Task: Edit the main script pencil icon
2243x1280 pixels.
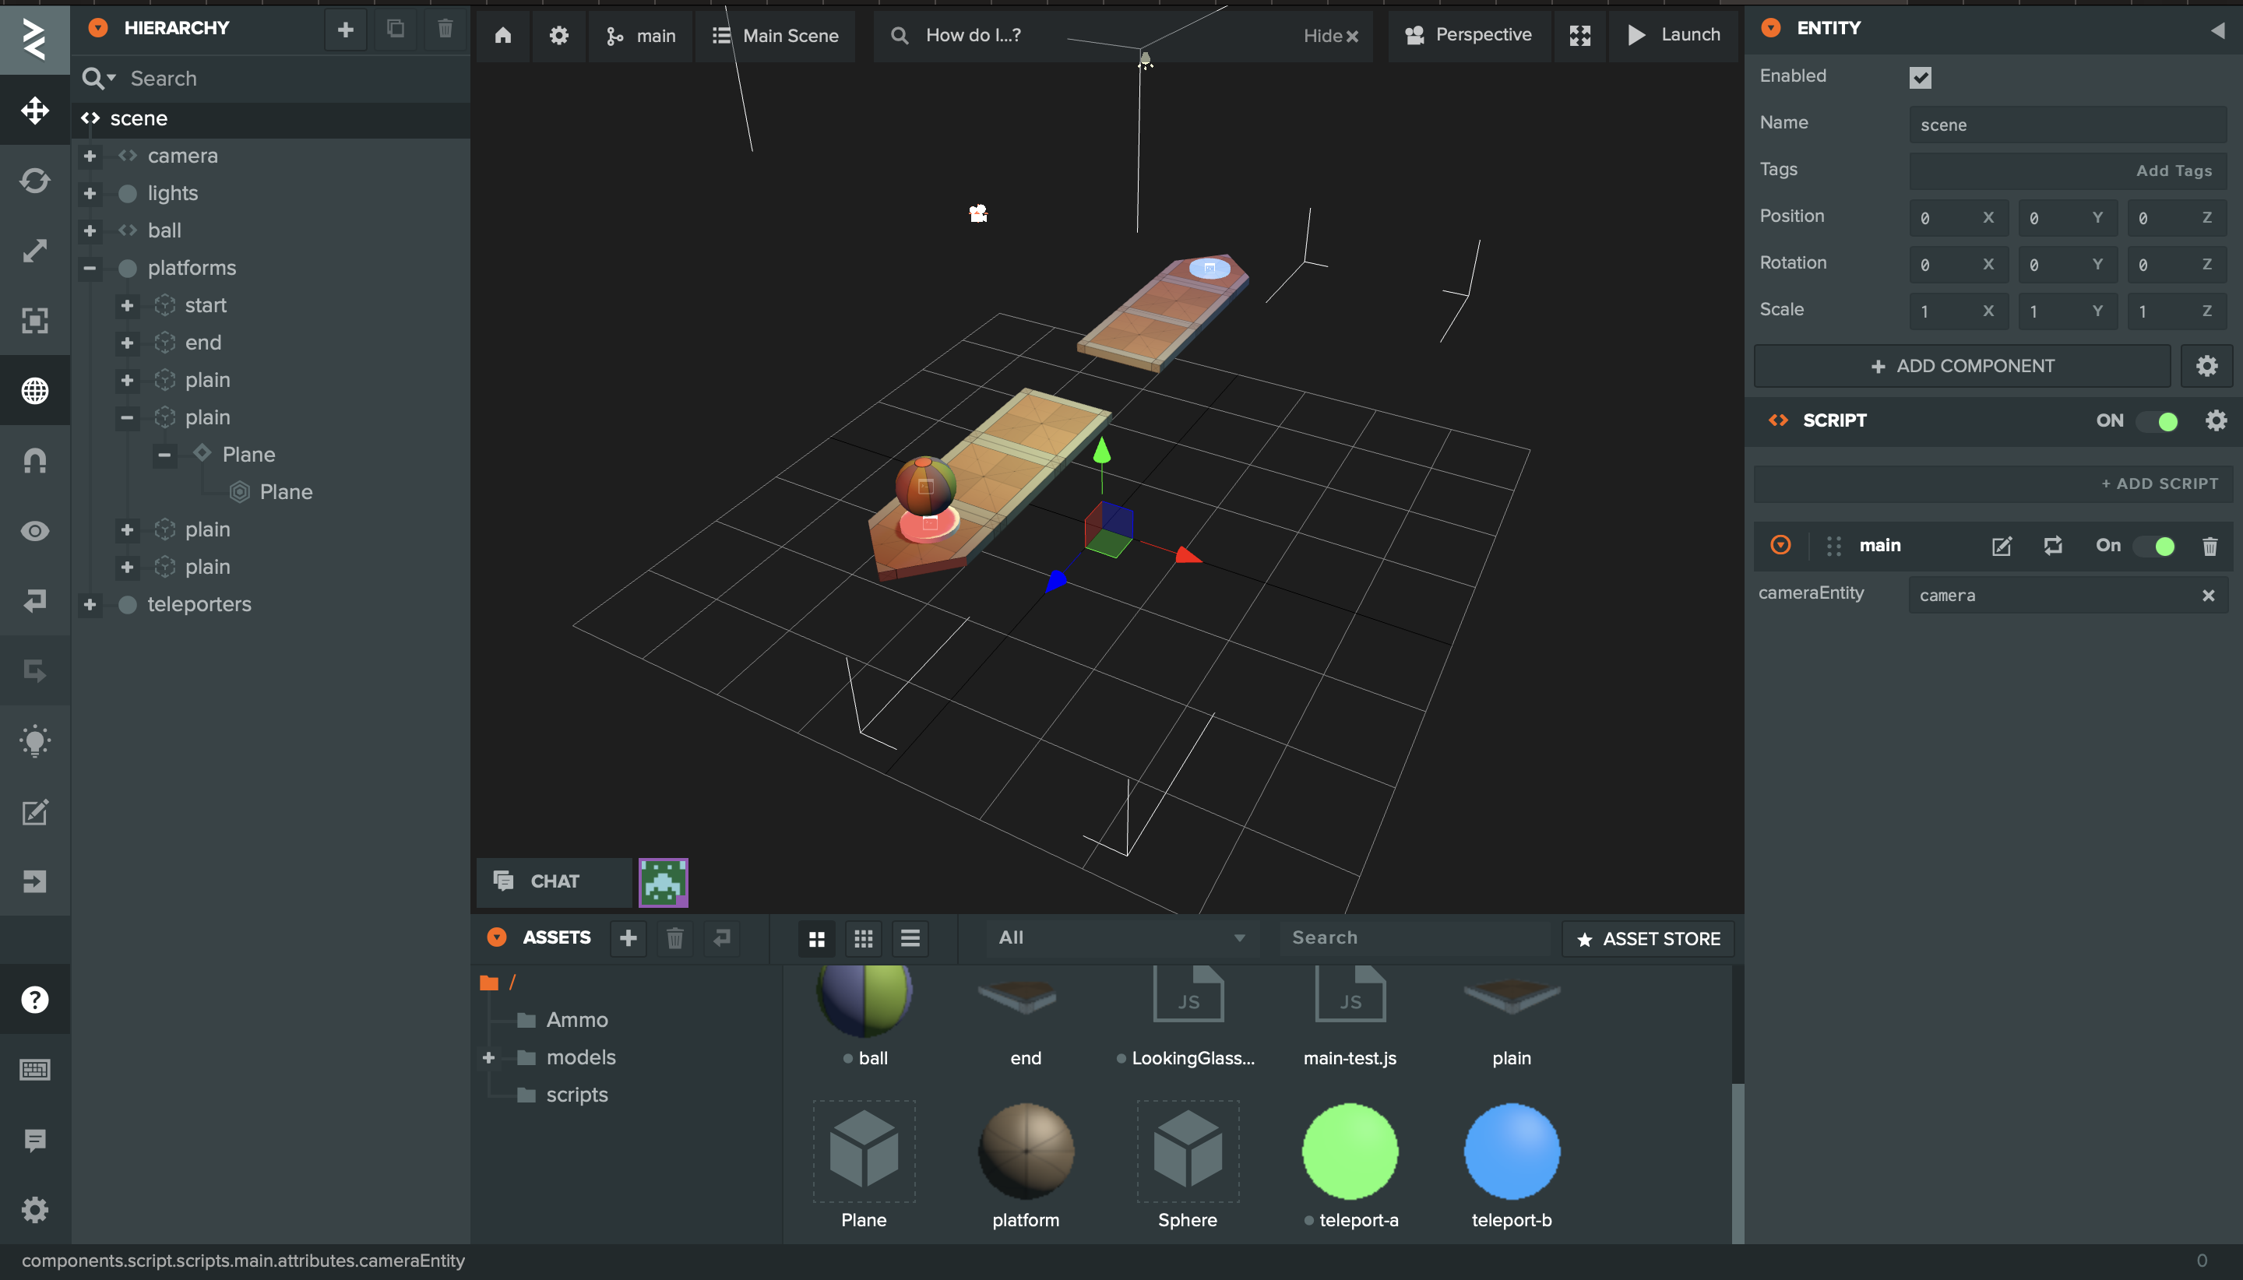Action: 2002,546
